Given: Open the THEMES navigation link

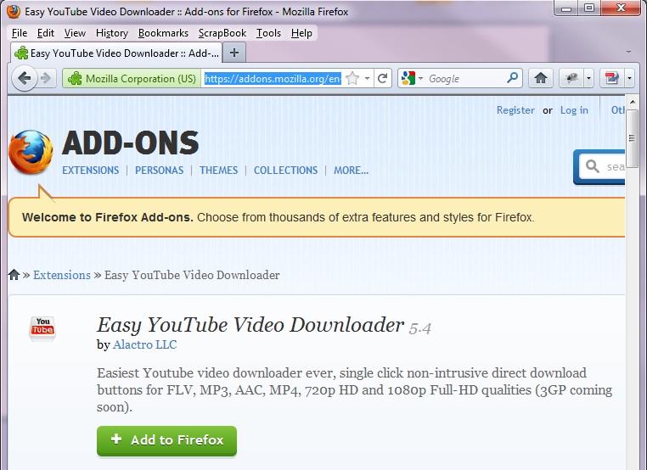Looking at the screenshot, I should click(219, 171).
